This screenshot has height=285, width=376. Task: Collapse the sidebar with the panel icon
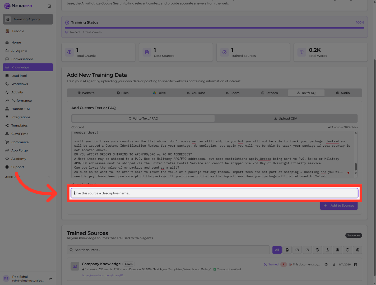pyautogui.click(x=49, y=6)
